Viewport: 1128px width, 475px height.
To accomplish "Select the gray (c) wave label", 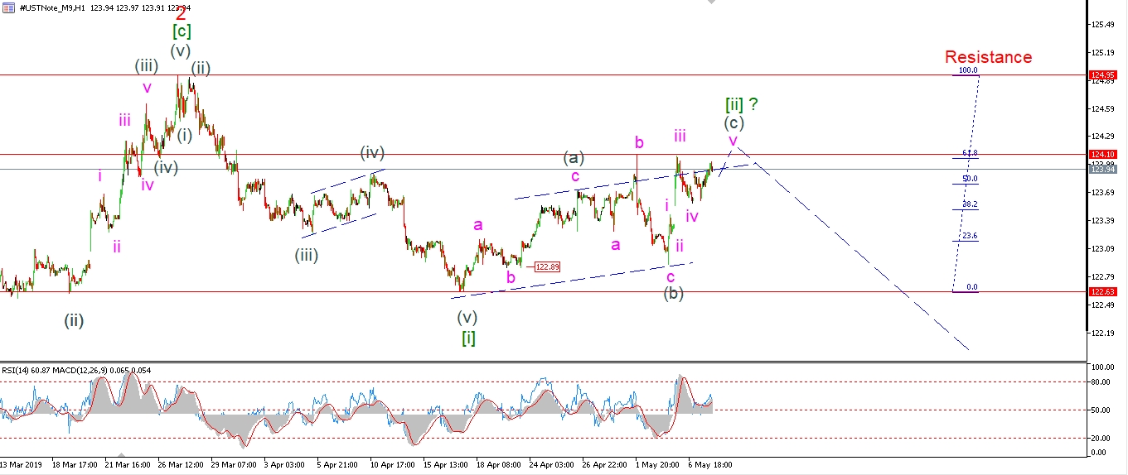I will [733, 122].
